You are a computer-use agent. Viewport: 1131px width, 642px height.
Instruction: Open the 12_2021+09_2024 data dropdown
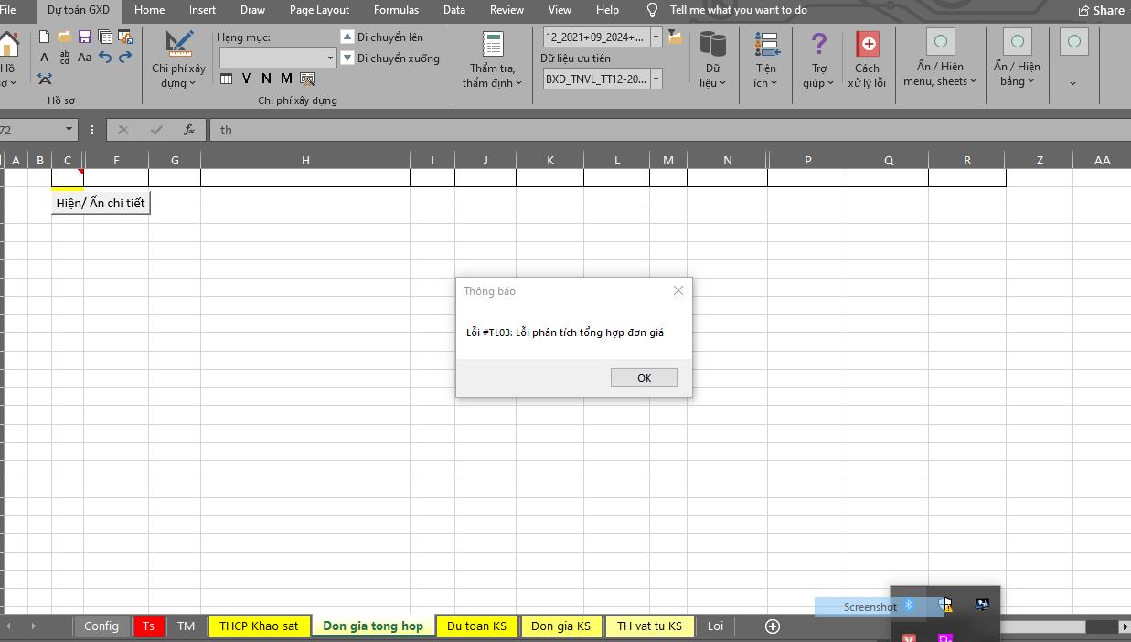[656, 37]
